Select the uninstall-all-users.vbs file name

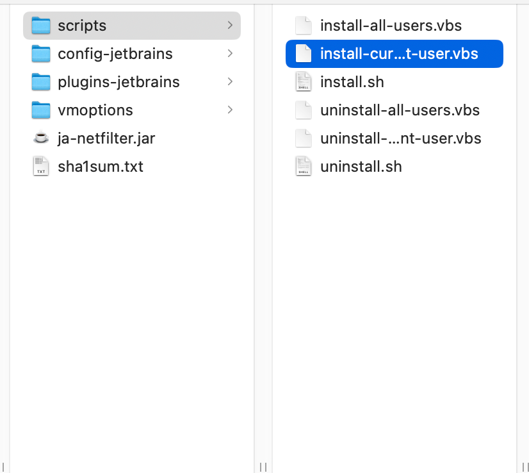pyautogui.click(x=400, y=110)
